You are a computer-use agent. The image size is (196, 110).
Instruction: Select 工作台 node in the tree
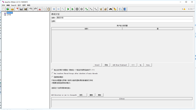(9, 15)
